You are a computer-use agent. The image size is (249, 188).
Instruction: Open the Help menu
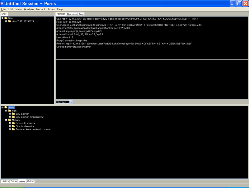click(x=60, y=9)
